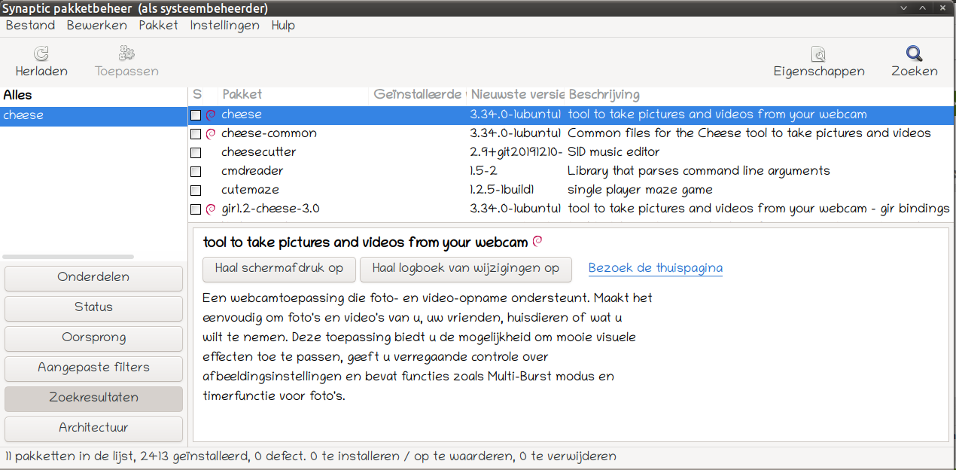Click version '1.2.5-1build1' cell

tap(501, 190)
